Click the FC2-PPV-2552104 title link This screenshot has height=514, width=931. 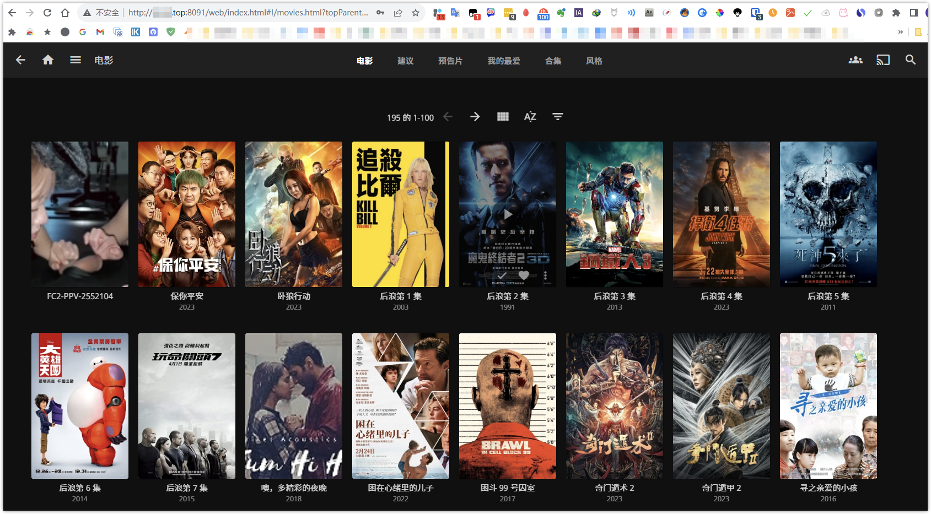pos(80,296)
